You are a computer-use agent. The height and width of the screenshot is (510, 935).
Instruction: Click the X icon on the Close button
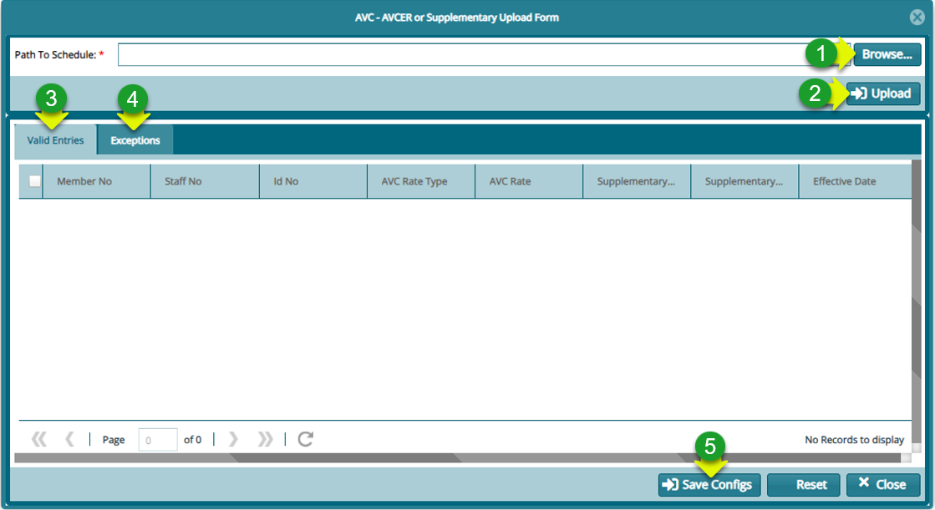pyautogui.click(x=863, y=484)
